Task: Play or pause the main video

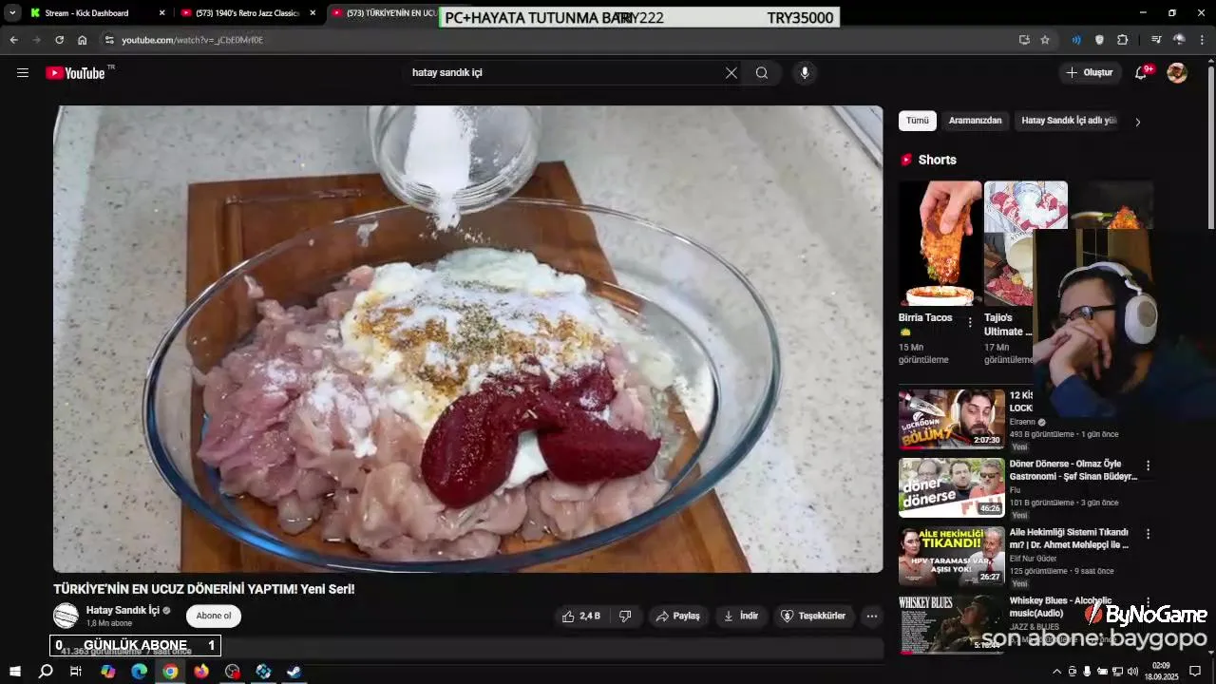Action: (467, 339)
